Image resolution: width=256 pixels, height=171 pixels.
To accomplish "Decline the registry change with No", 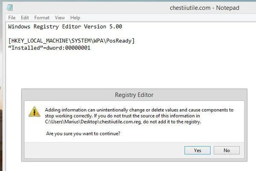I will click(x=227, y=150).
